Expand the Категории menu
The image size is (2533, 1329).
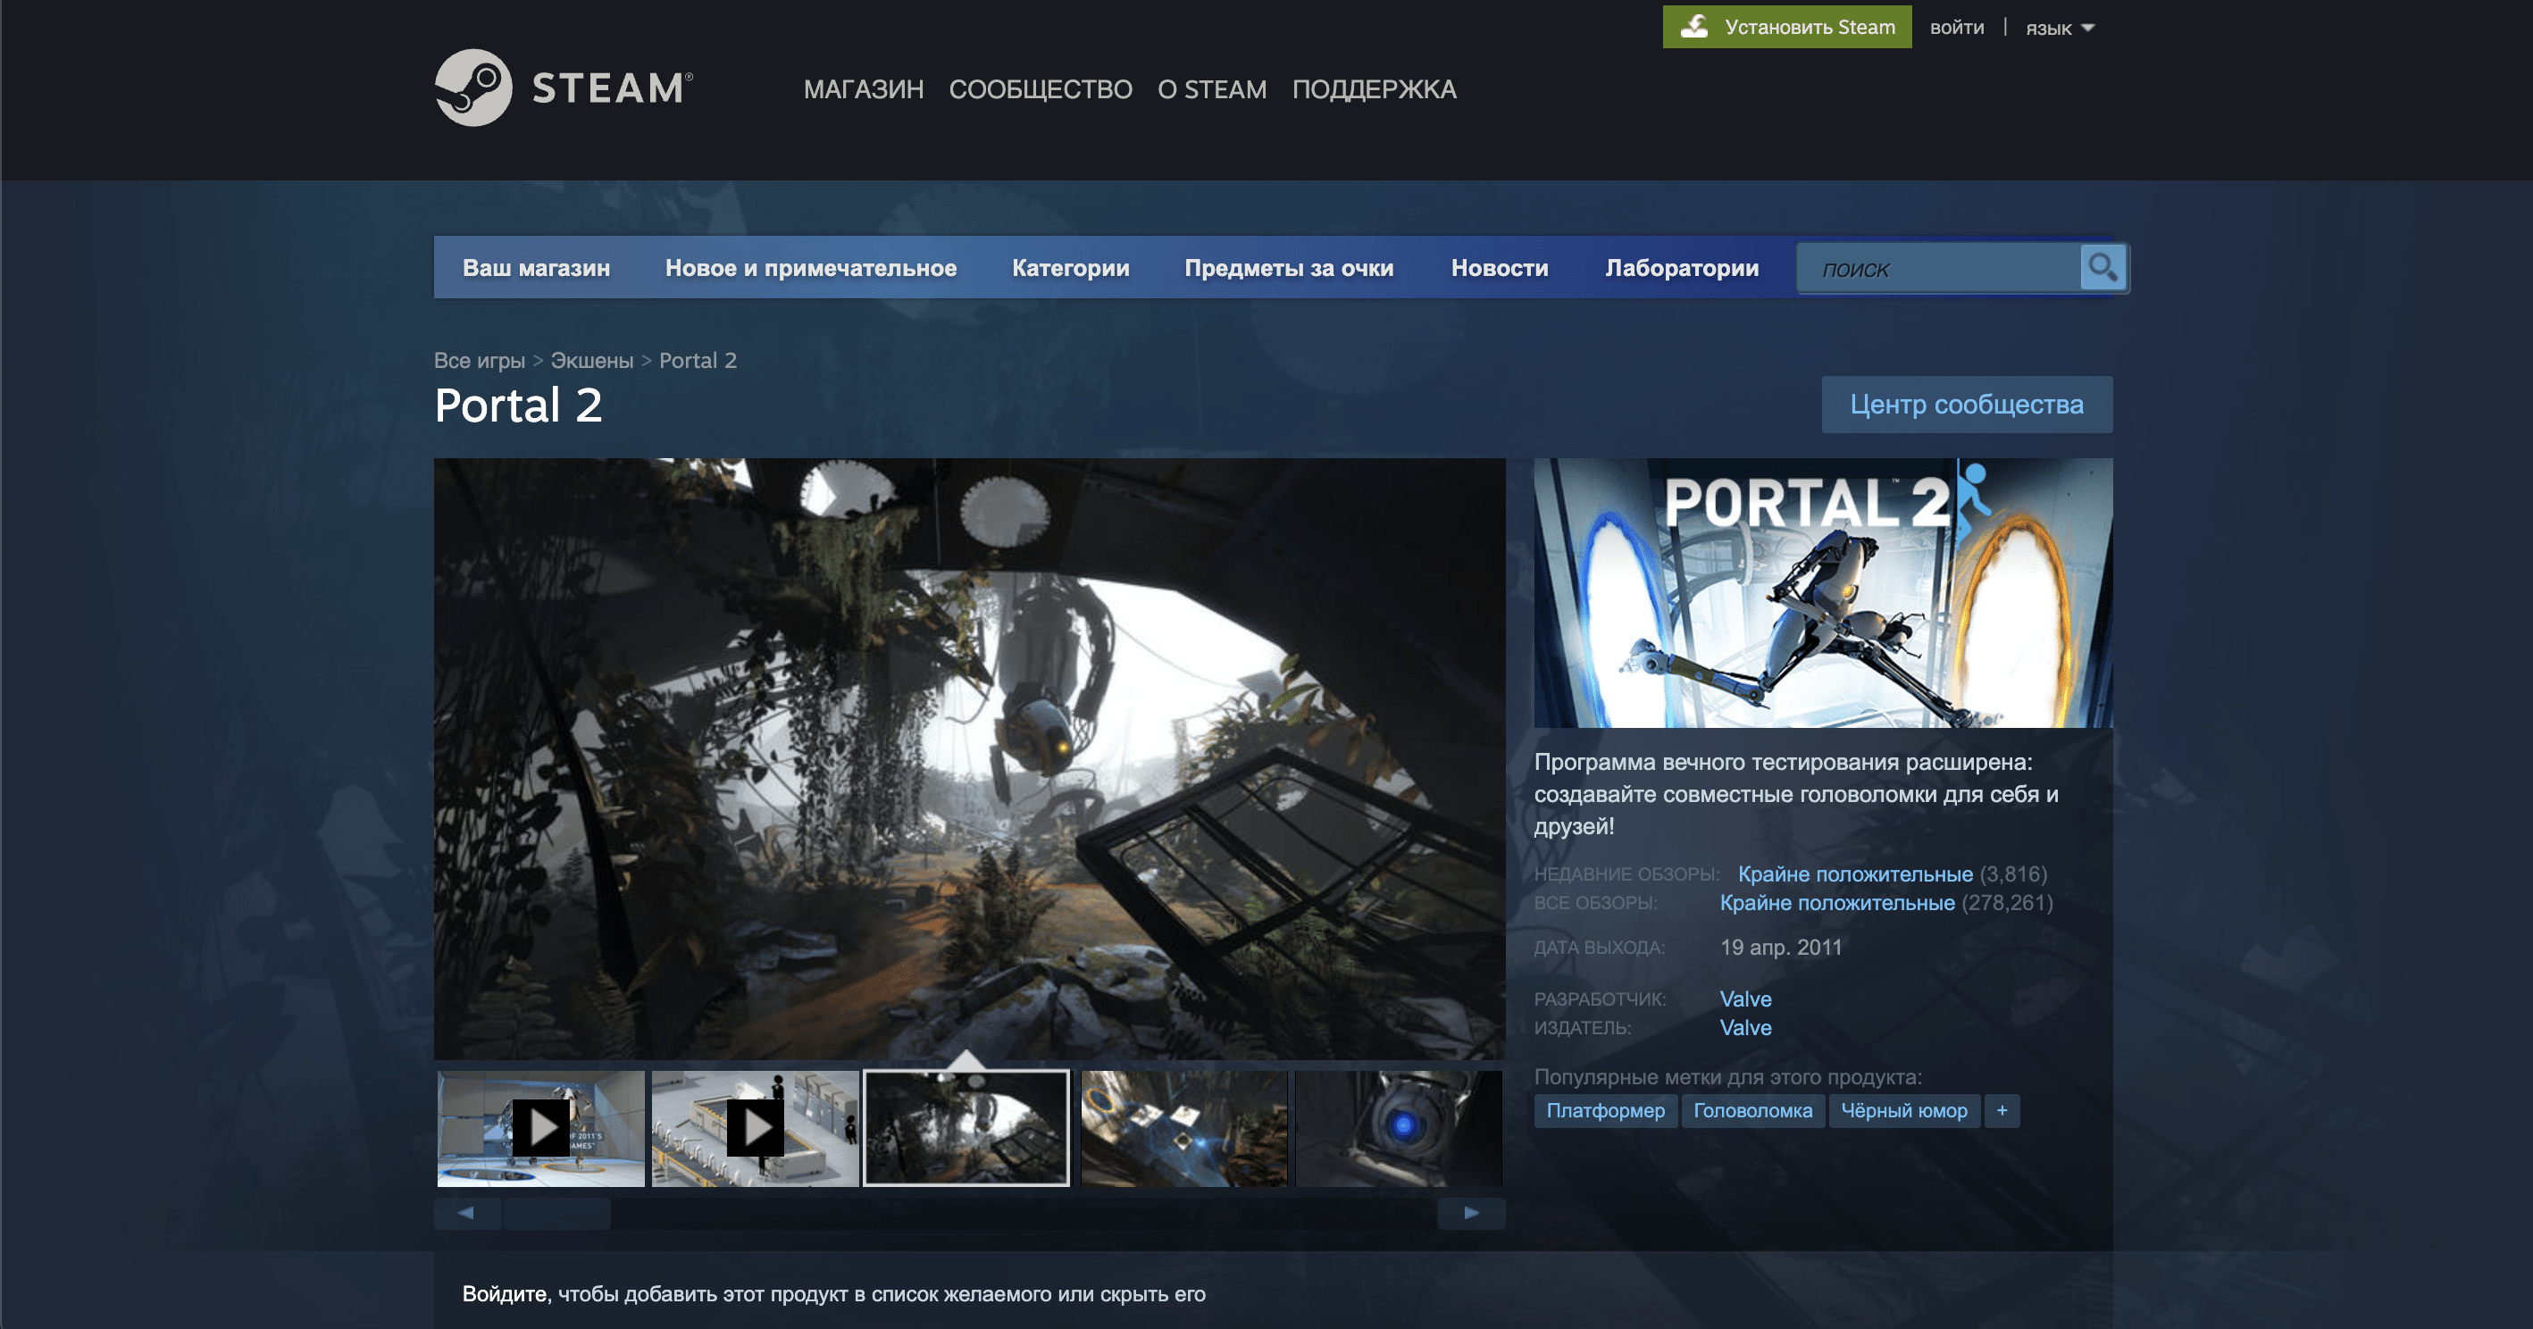pos(1070,267)
